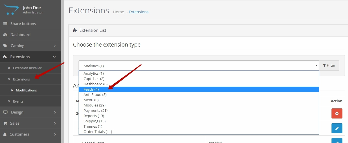
Task: Select Modules (29) option
Action: pyautogui.click(x=199, y=105)
